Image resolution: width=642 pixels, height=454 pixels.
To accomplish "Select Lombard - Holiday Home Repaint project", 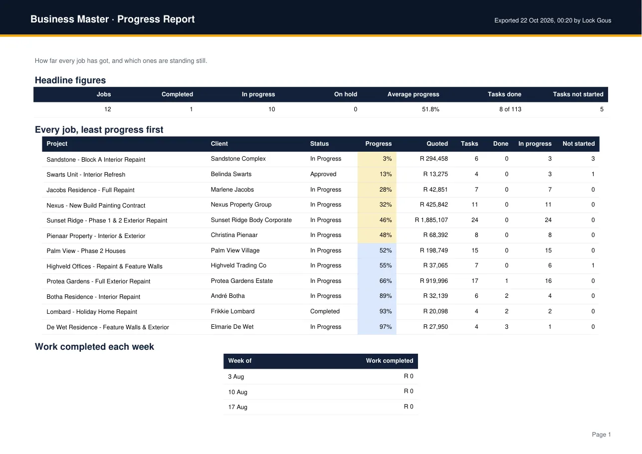I will (x=92, y=312).
